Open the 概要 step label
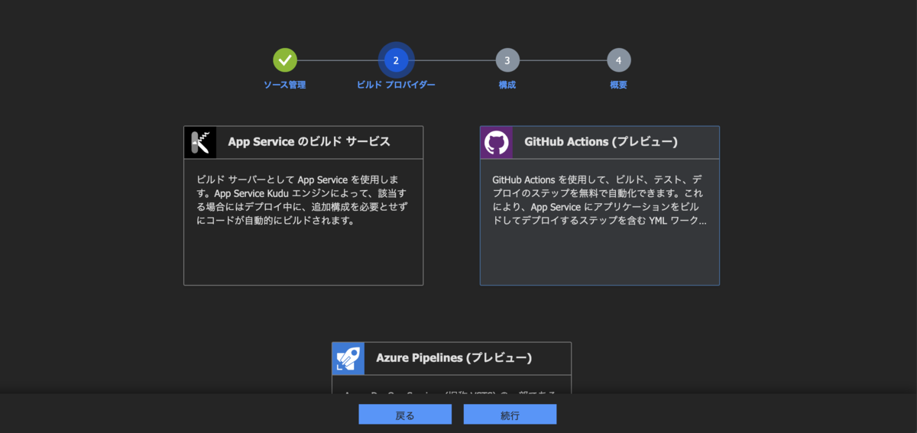This screenshot has width=917, height=433. (x=619, y=85)
